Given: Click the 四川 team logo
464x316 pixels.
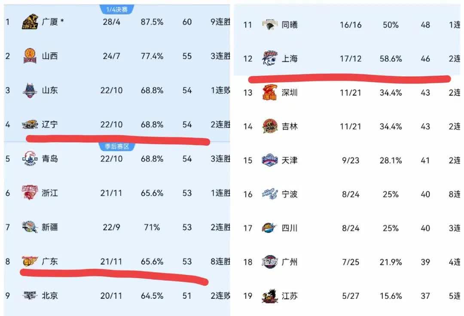Looking at the screenshot, I should tap(270, 228).
